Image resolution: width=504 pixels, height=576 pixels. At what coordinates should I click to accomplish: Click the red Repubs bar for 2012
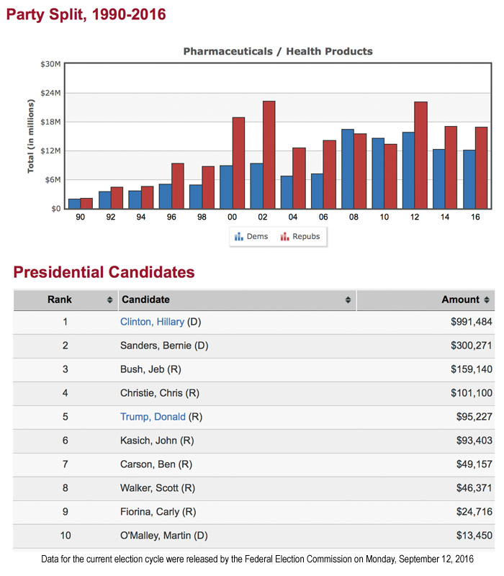[420, 155]
